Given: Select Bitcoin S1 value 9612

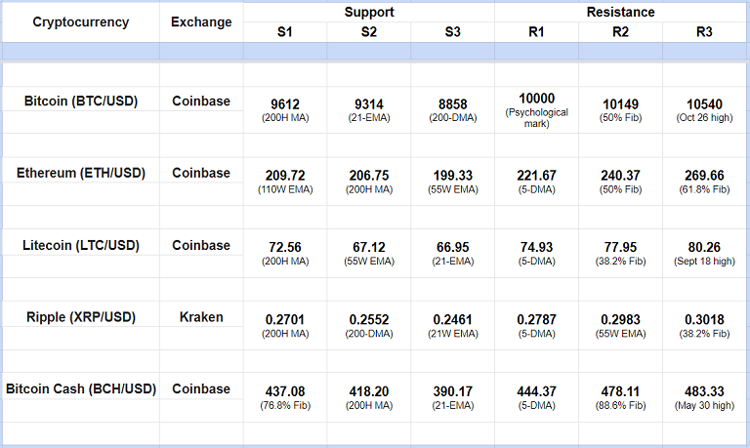Looking at the screenshot, I should coord(284,104).
